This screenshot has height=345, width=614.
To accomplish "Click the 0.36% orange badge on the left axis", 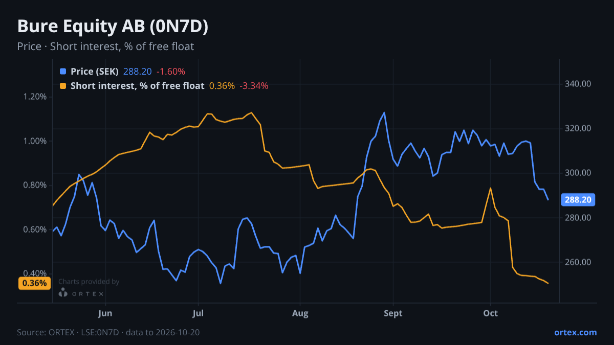I will (x=34, y=283).
